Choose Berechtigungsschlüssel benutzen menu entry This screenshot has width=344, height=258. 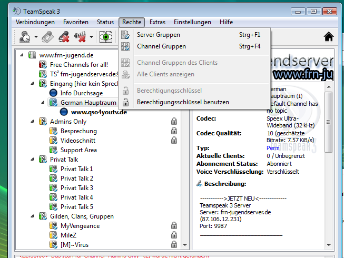coord(183,102)
